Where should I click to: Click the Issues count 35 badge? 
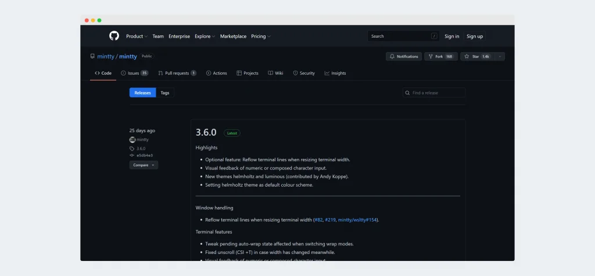144,73
